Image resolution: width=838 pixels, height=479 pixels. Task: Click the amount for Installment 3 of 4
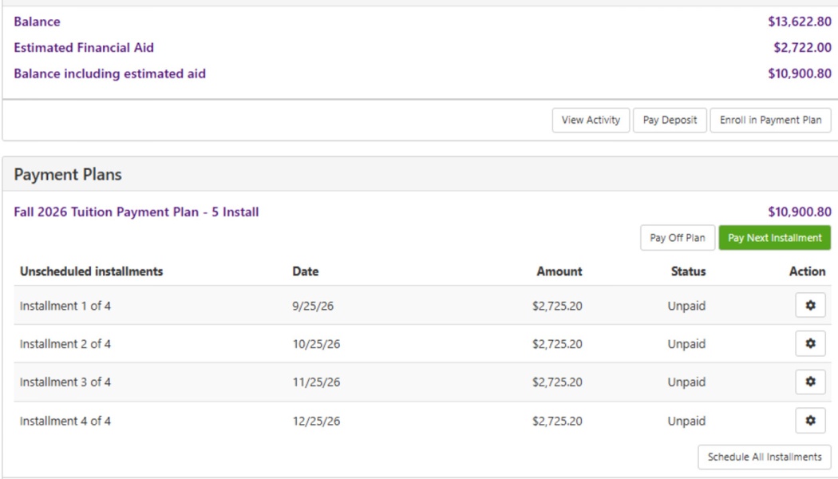pos(557,382)
